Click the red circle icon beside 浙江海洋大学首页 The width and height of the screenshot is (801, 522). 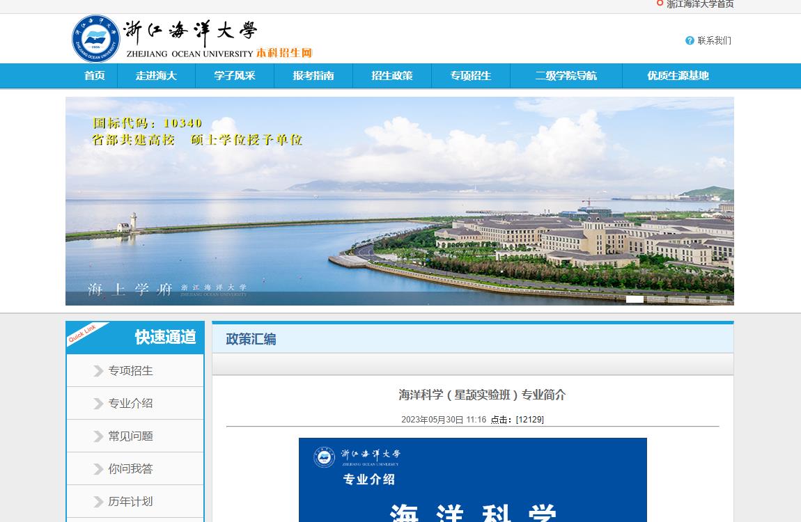[x=660, y=3]
